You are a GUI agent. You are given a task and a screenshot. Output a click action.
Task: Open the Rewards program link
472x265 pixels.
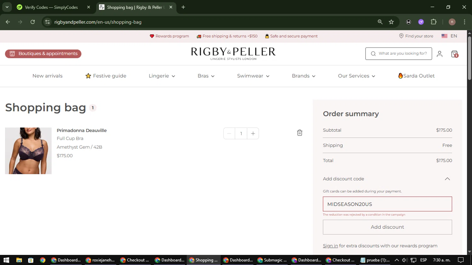pos(169,36)
